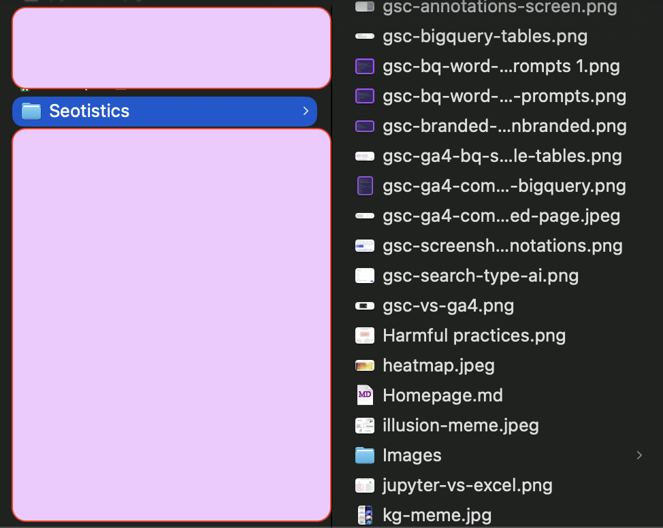Select file gsc-screensh…notations.png
Viewport: 663px width, 528px height.
[x=502, y=246]
